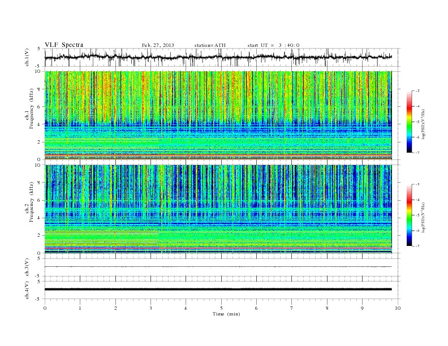This screenshot has width=448, height=346.
Task: Click the "2" kHz tick of ch.1 spectrogram
Action: pos(40,142)
